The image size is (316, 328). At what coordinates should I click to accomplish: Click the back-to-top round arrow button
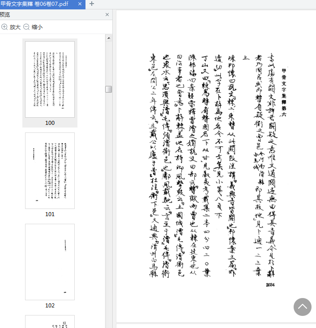303,307
